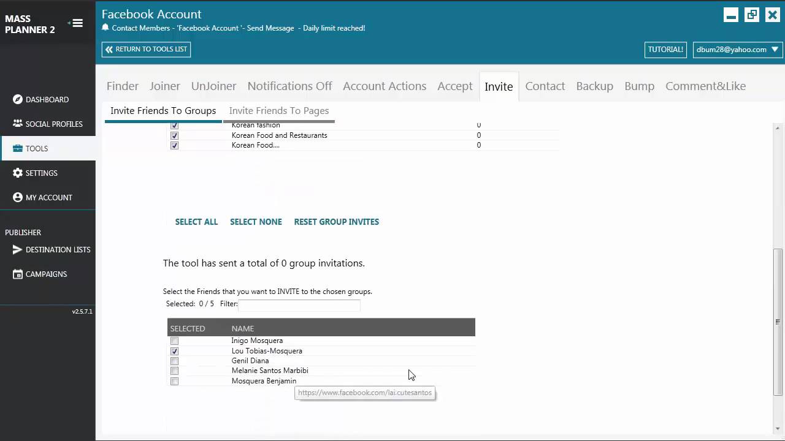The image size is (785, 441).
Task: Click Korean fashion group name
Action: click(x=256, y=125)
